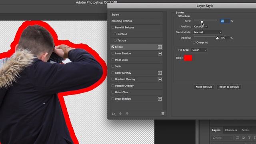Enable the Outer Glow checkbox
This screenshot has width=256, height=144.
tap(113, 92)
